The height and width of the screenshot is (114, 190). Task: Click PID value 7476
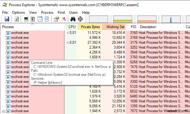[x=134, y=67]
